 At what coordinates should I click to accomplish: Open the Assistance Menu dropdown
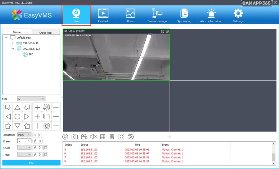pos(24,135)
